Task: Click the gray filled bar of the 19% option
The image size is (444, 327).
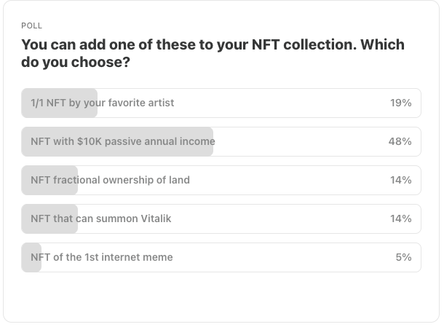Action: tap(60, 103)
